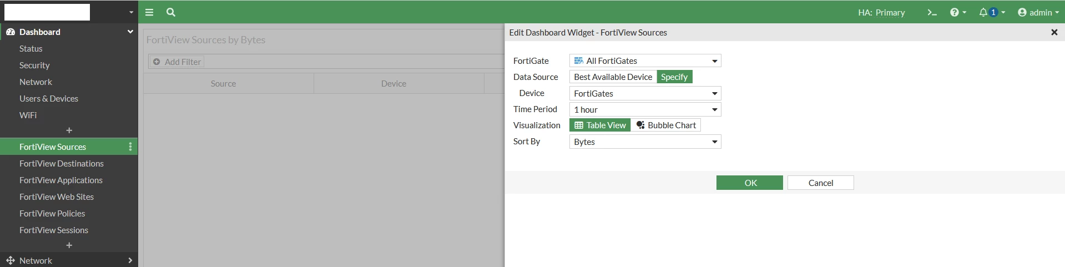Image resolution: width=1065 pixels, height=267 pixels.
Task: Open the Time Period dropdown
Action: (x=645, y=109)
